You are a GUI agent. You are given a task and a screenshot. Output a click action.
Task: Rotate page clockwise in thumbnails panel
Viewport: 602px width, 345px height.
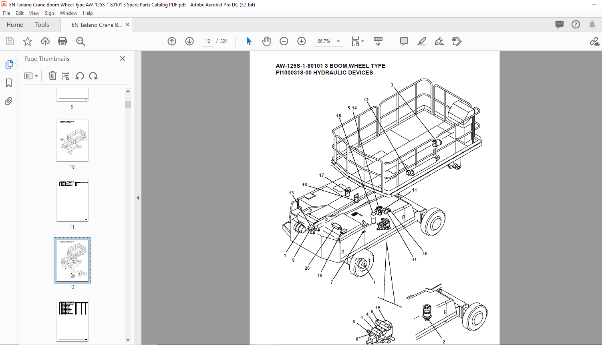pos(93,76)
